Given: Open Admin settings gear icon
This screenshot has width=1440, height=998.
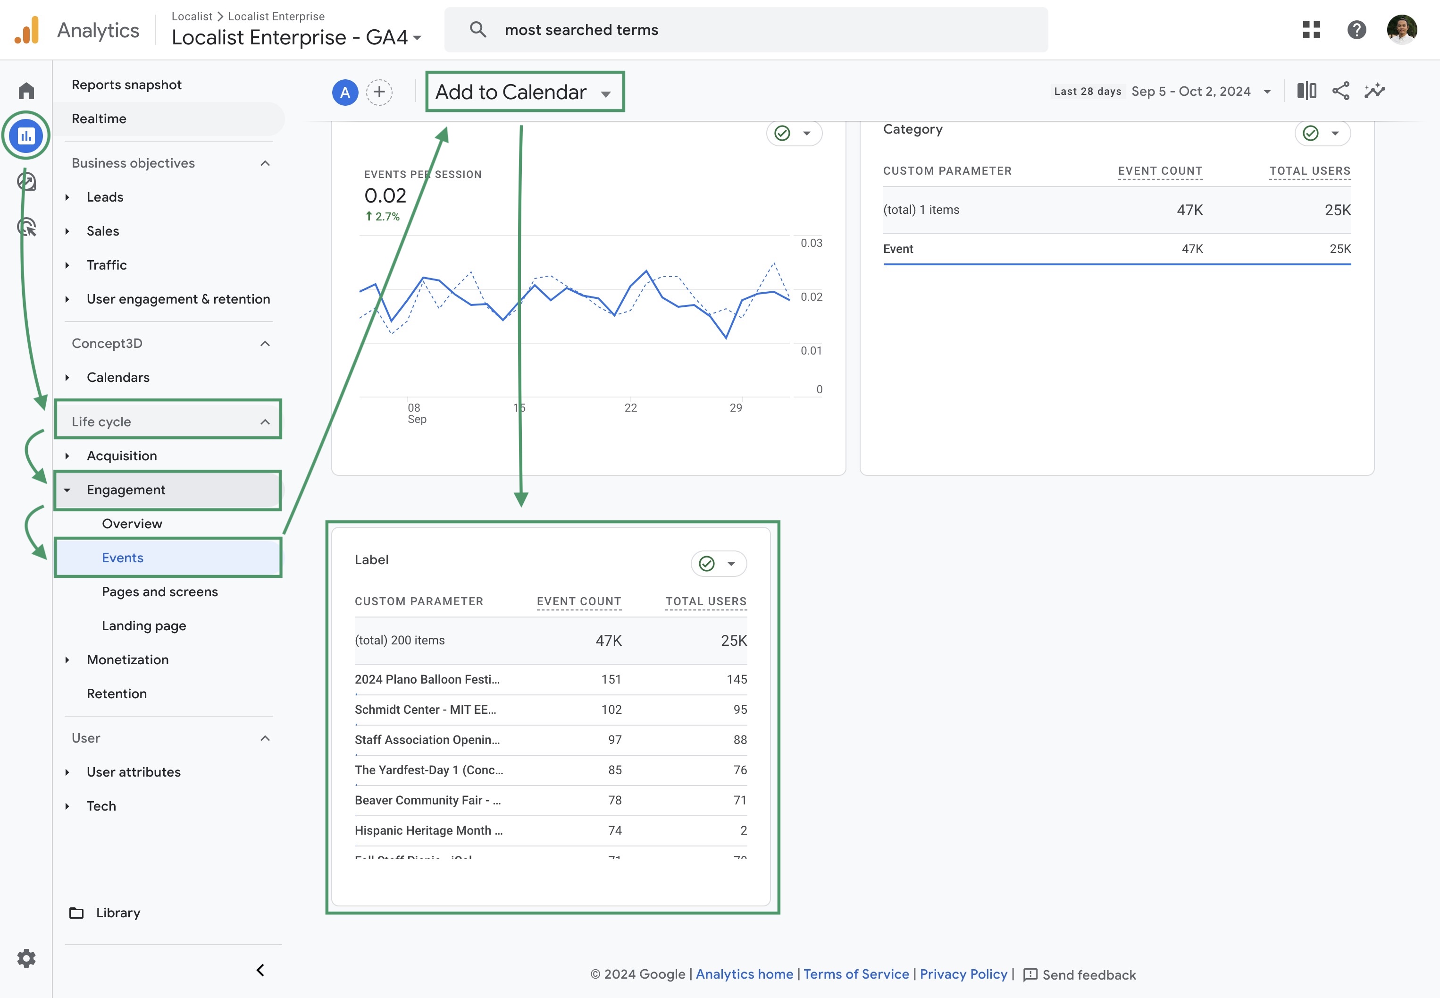Looking at the screenshot, I should tap(26, 958).
